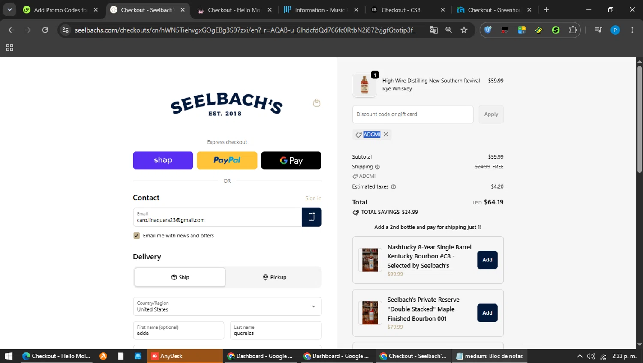The width and height of the screenshot is (643, 363).
Task: Select the Pickup delivery option
Action: tap(274, 277)
